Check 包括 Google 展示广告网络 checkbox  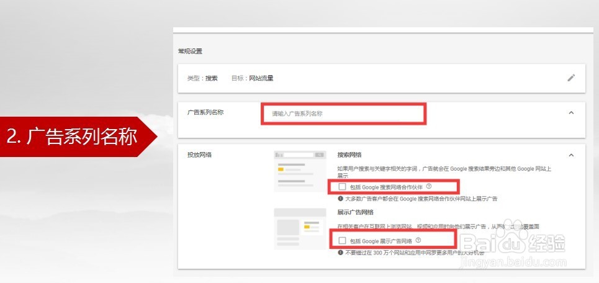click(x=342, y=240)
